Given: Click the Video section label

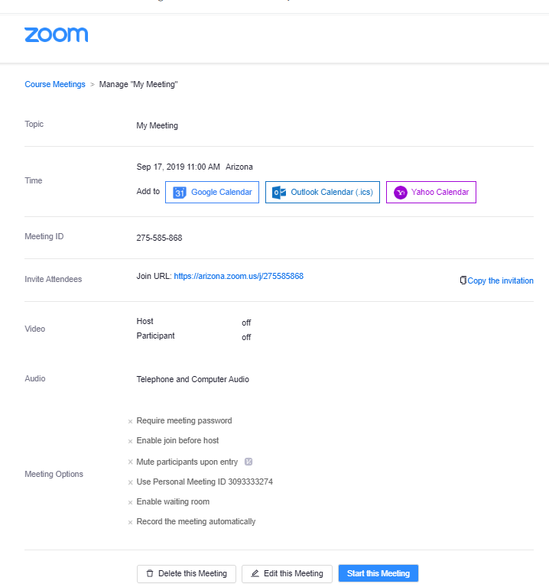Looking at the screenshot, I should pos(35,329).
